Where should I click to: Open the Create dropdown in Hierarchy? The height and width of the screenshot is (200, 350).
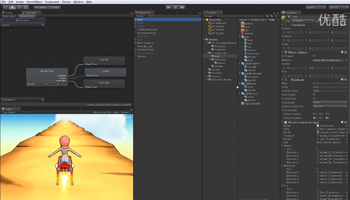(141, 16)
